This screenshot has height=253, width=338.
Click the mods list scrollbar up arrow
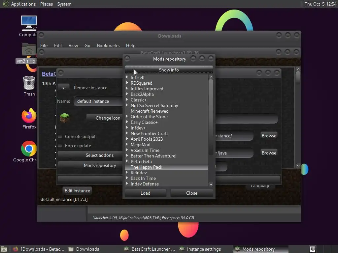(x=211, y=77)
